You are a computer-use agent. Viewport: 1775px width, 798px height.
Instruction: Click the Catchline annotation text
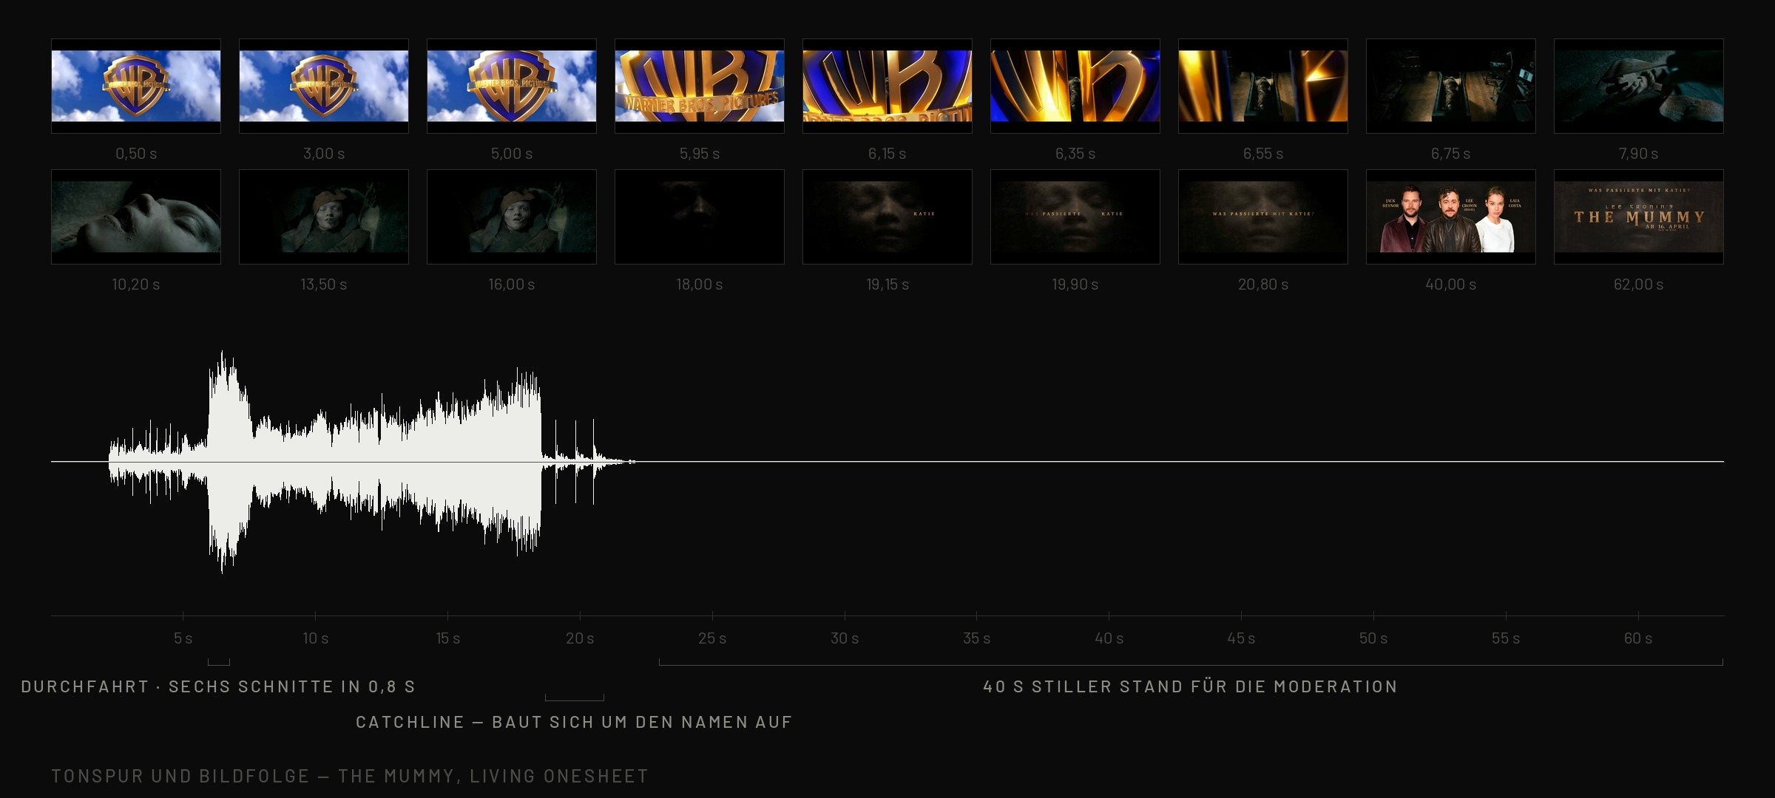pyautogui.click(x=574, y=722)
